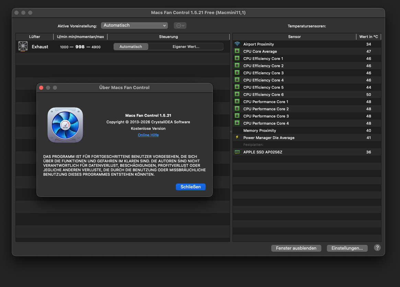
Task: Click the Festplatten: group label
Action: click(x=253, y=145)
